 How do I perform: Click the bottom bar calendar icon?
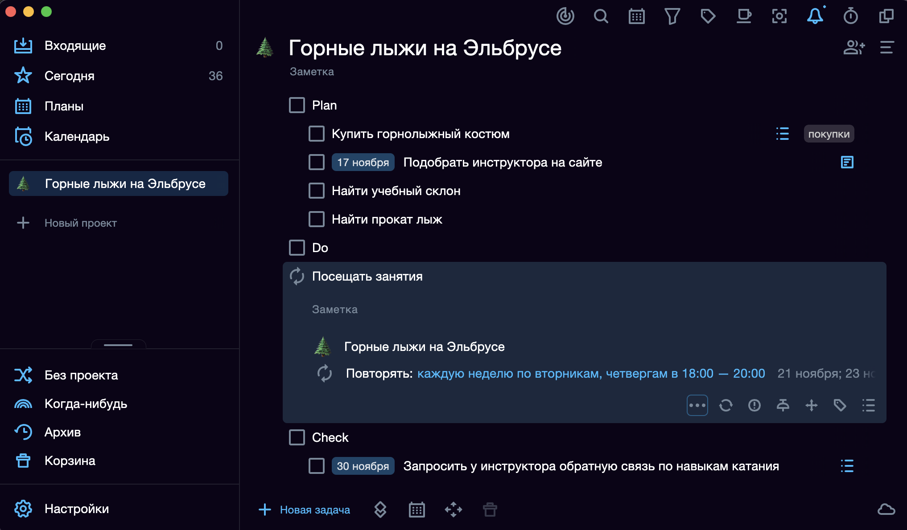[417, 510]
